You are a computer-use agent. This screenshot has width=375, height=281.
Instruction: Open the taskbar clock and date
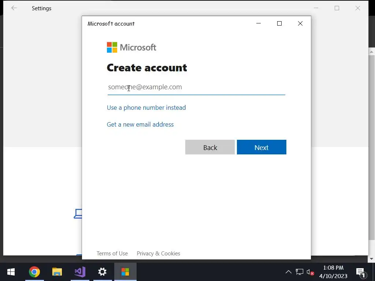333,272
